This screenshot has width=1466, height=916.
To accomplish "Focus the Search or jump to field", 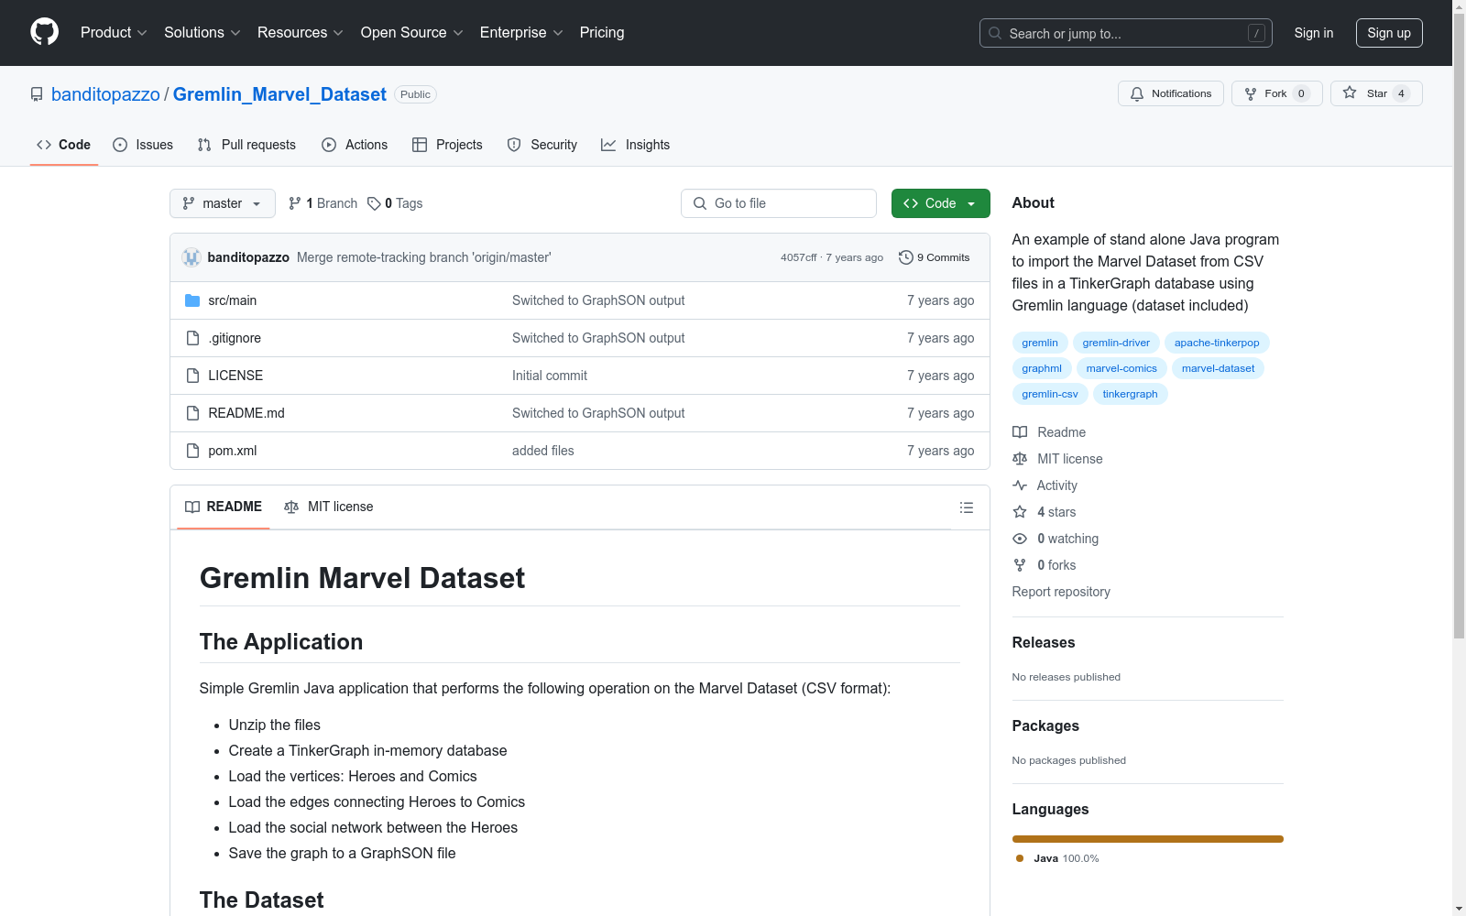I will (x=1126, y=33).
